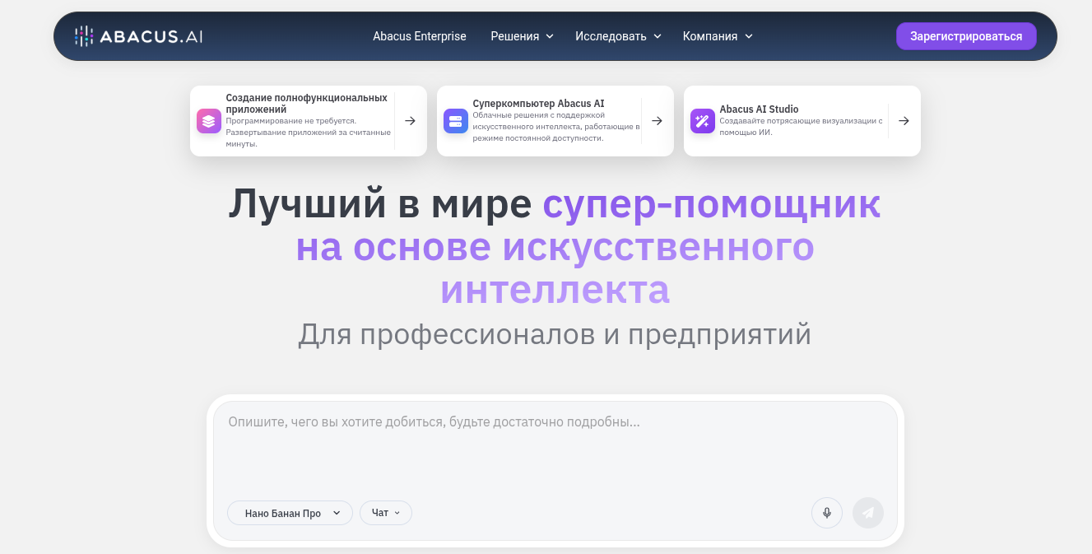The image size is (1092, 554).
Task: Click the paper plane send icon
Action: point(868,513)
